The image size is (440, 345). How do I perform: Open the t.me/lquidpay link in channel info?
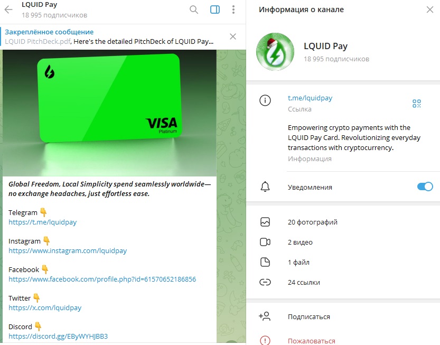click(310, 98)
